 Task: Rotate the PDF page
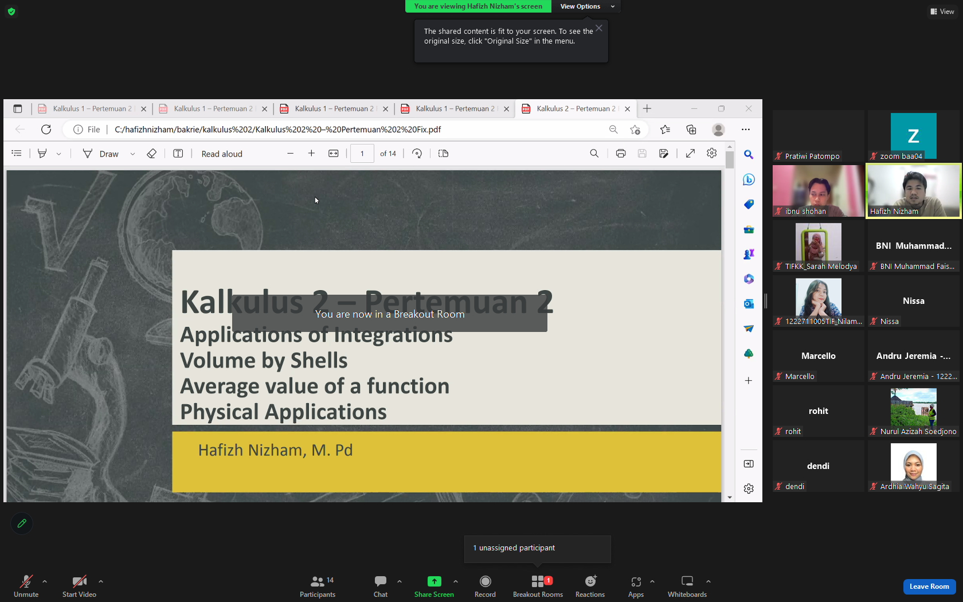[417, 154]
